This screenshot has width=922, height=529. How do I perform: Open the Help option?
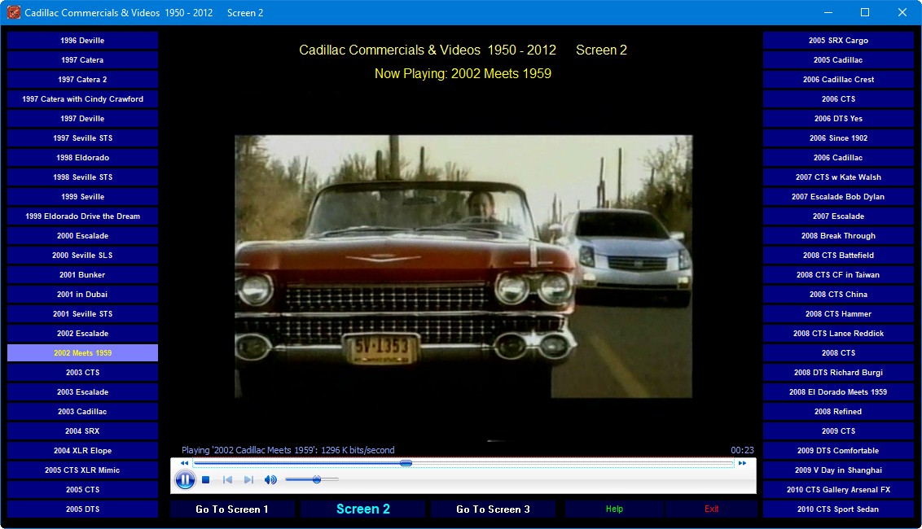pos(613,509)
